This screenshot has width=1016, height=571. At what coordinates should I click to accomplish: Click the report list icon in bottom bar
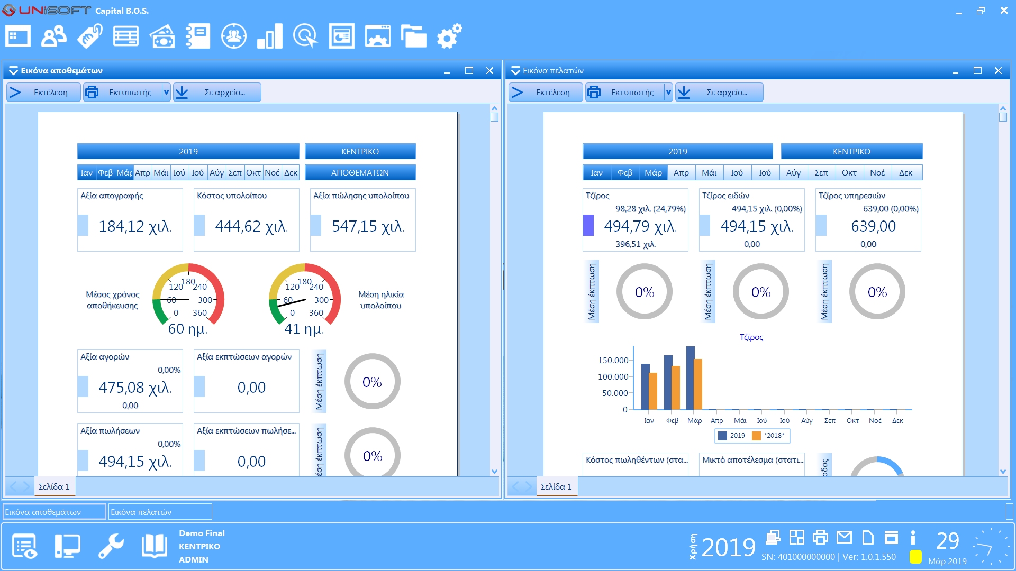24,546
